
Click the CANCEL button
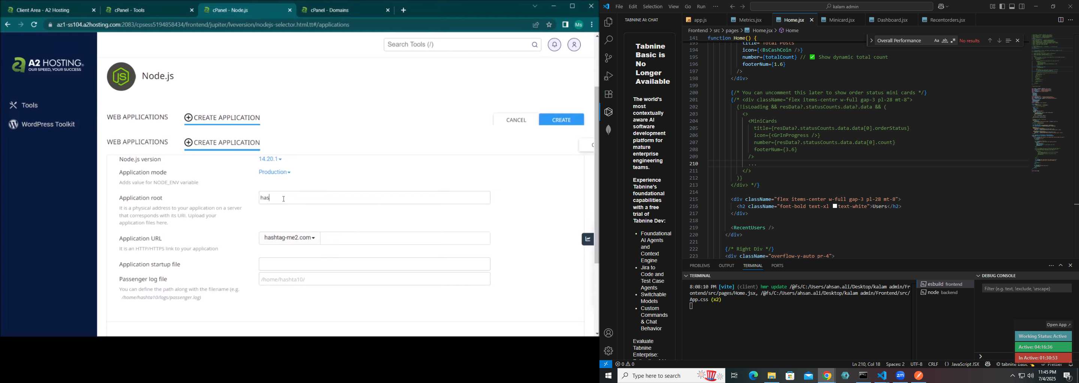click(x=516, y=120)
